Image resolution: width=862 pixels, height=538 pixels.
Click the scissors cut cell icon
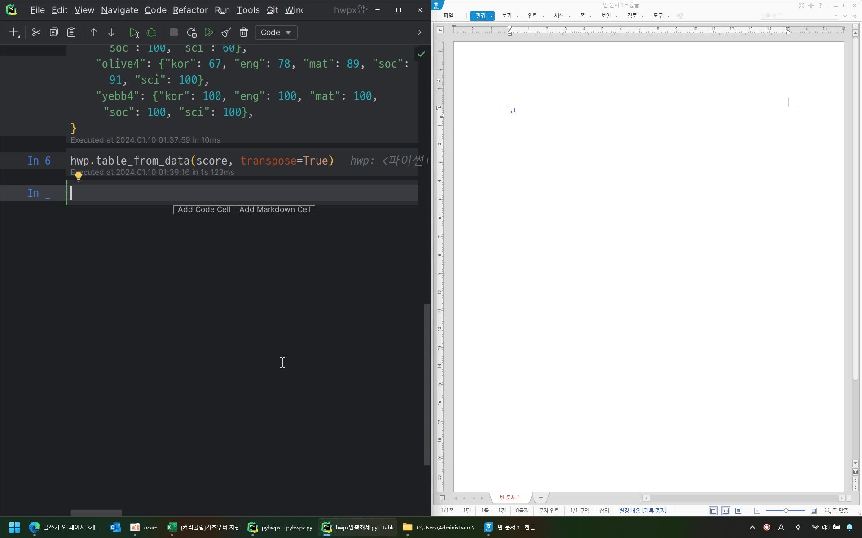tap(36, 32)
